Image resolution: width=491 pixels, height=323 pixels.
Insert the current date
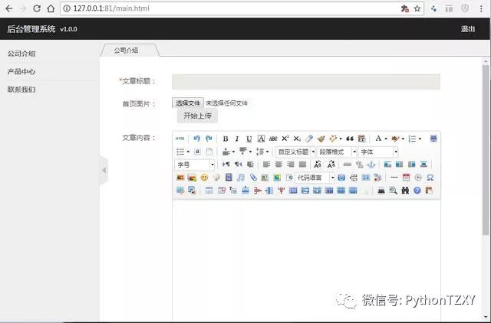tap(406, 178)
